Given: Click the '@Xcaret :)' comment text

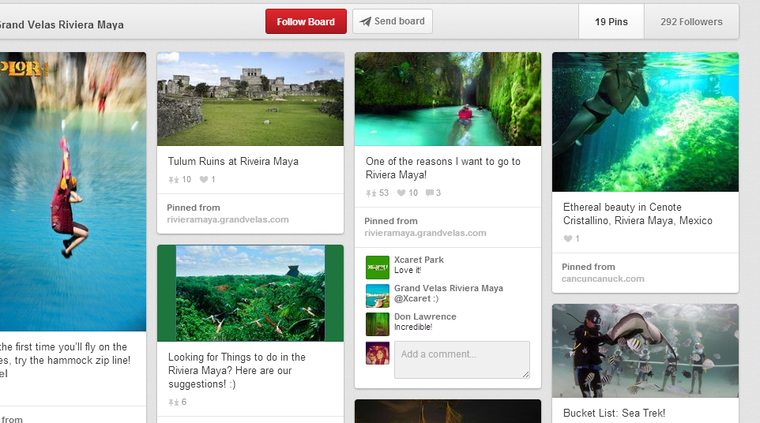Looking at the screenshot, I should [x=416, y=298].
